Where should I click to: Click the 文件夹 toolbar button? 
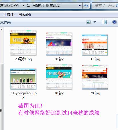coord(5,22)
